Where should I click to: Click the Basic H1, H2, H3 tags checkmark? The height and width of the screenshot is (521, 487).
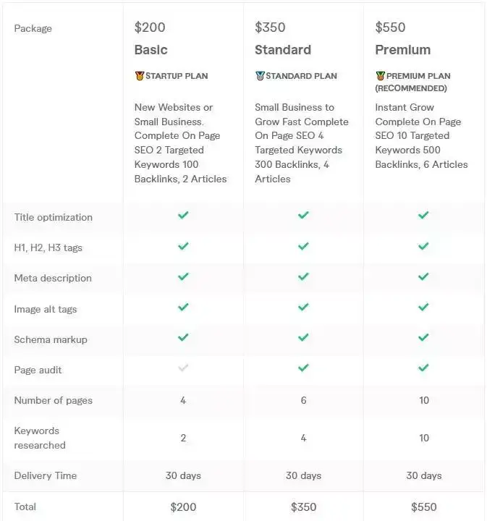(183, 246)
